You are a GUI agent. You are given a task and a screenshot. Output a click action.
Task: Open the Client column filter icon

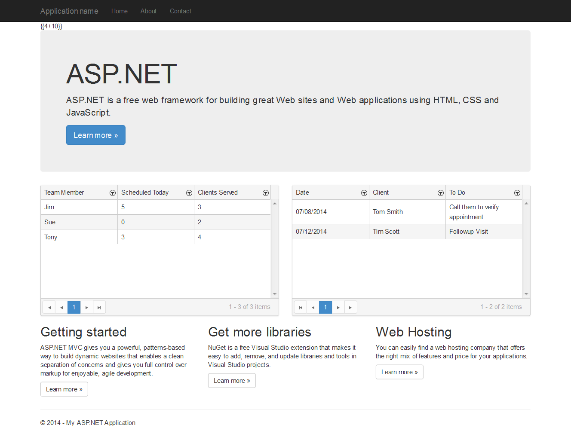pyautogui.click(x=441, y=193)
